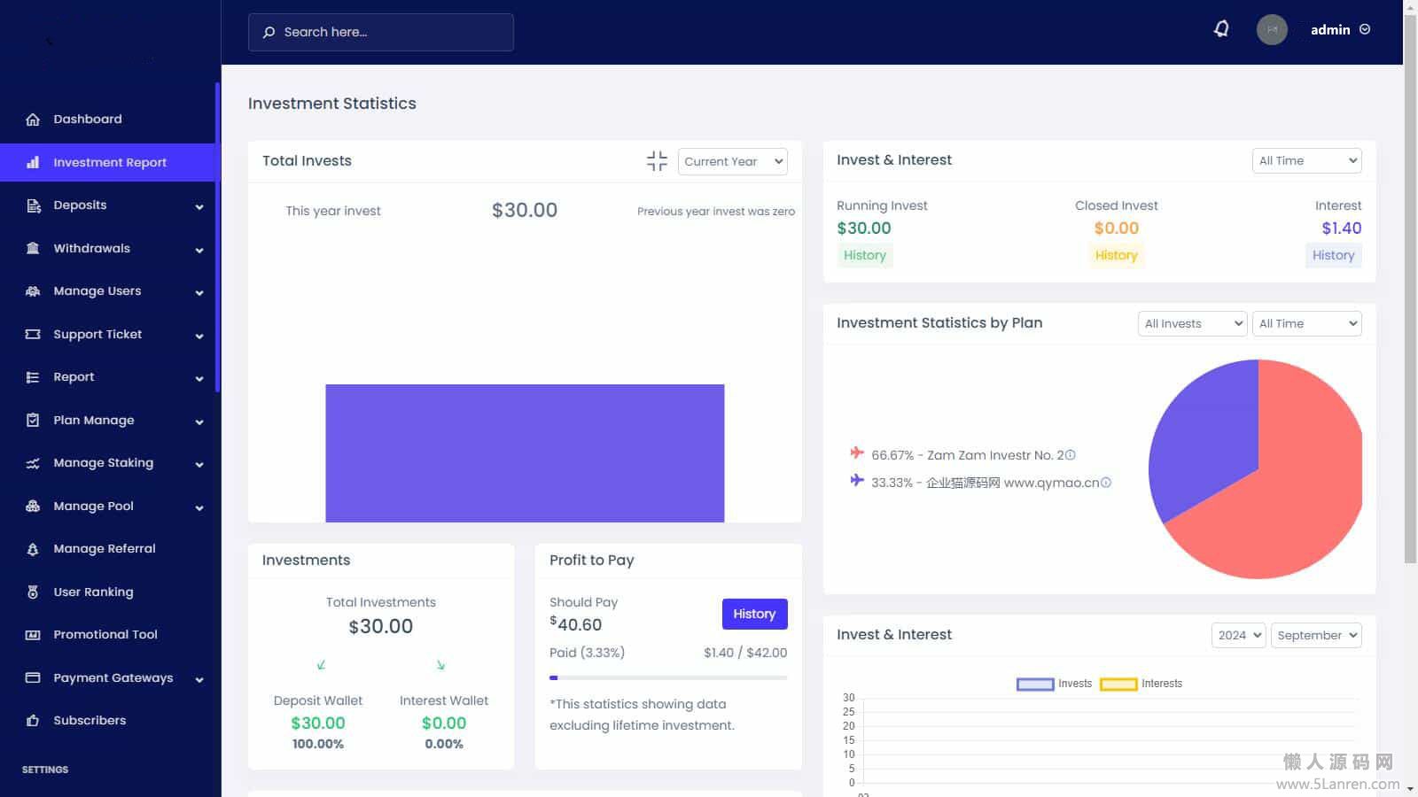The image size is (1418, 797).
Task: Click the collapse chart icon in Total Invests
Action: click(657, 160)
